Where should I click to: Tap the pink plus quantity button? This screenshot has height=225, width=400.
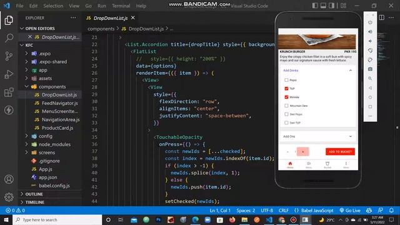pyautogui.click(x=302, y=151)
